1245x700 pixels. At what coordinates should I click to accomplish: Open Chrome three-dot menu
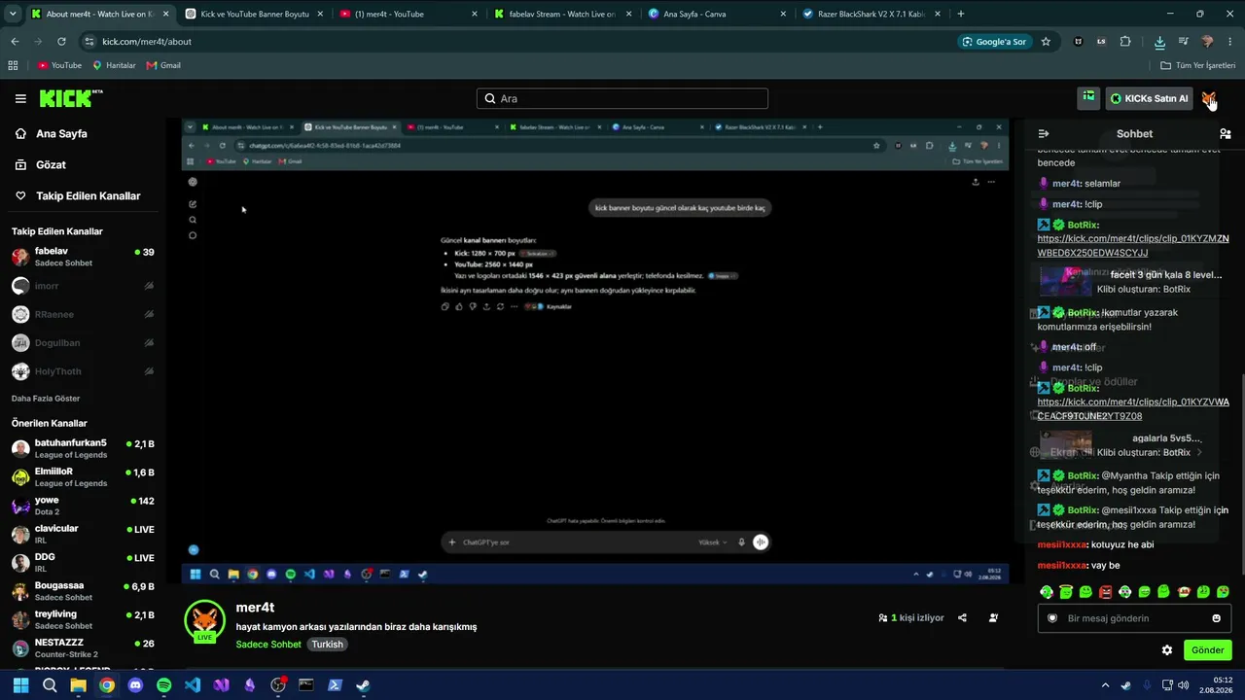(x=1230, y=42)
